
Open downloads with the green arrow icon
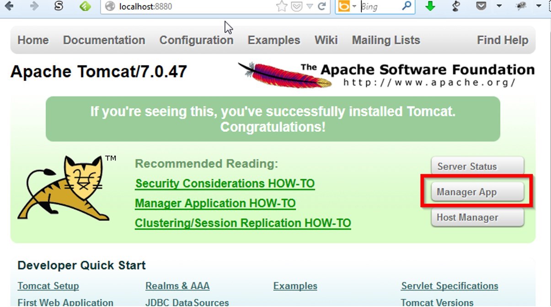pyautogui.click(x=430, y=6)
